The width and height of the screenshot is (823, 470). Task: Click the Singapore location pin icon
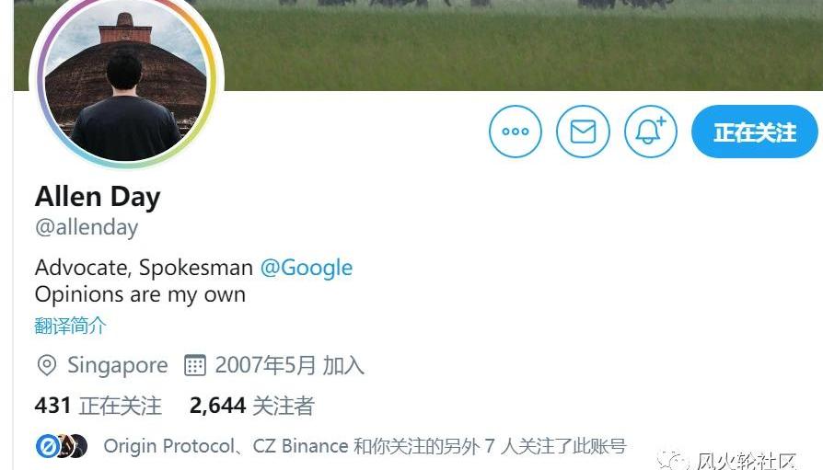[47, 365]
